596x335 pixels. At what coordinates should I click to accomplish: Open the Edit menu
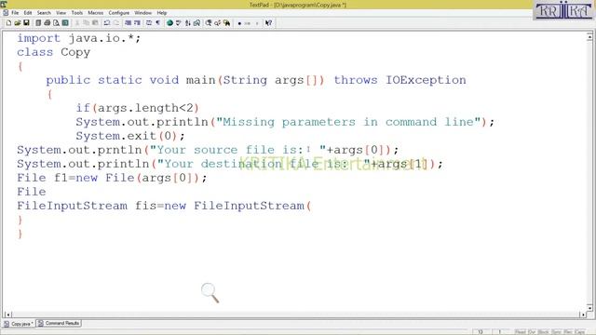(x=28, y=13)
